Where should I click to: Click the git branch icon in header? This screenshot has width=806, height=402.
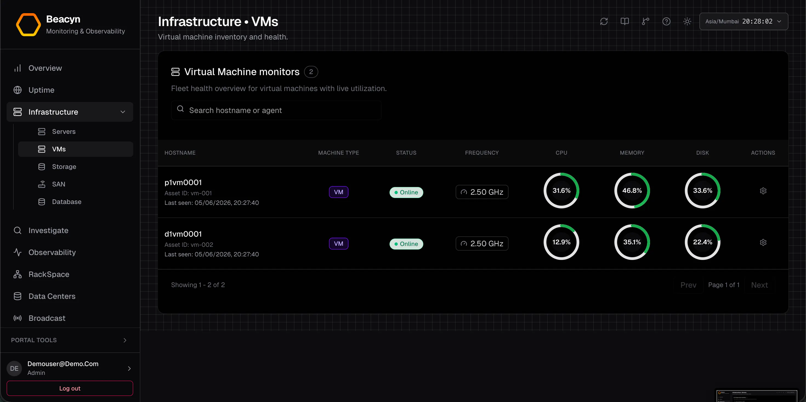click(x=646, y=21)
